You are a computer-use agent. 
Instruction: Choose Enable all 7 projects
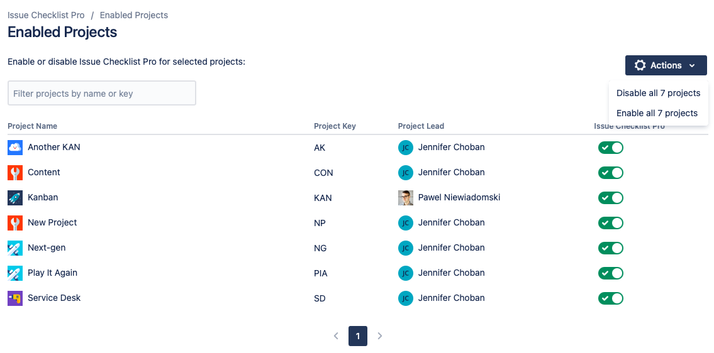tap(657, 113)
